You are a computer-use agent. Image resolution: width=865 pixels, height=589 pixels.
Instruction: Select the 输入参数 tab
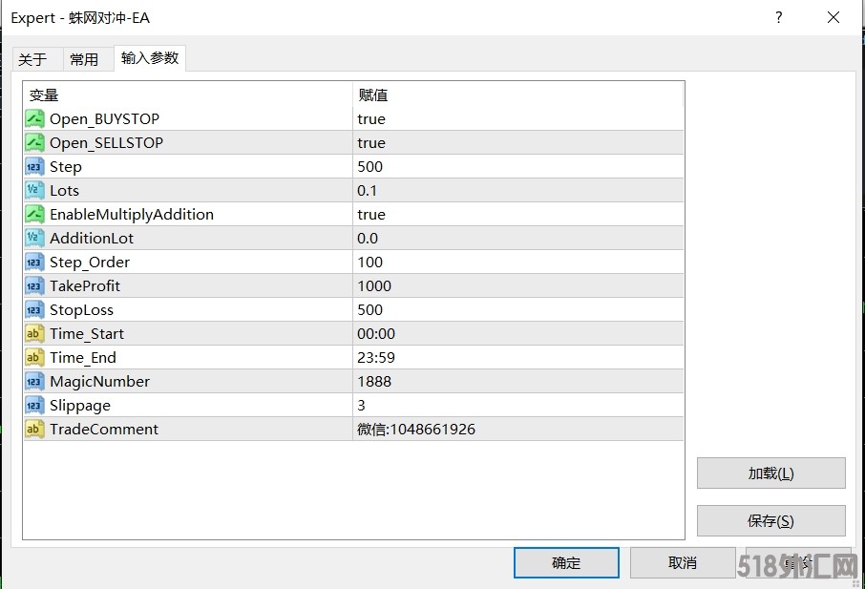point(150,58)
